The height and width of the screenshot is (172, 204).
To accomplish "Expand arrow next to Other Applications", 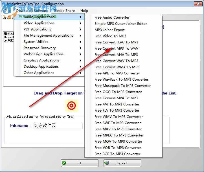I will (81, 73).
